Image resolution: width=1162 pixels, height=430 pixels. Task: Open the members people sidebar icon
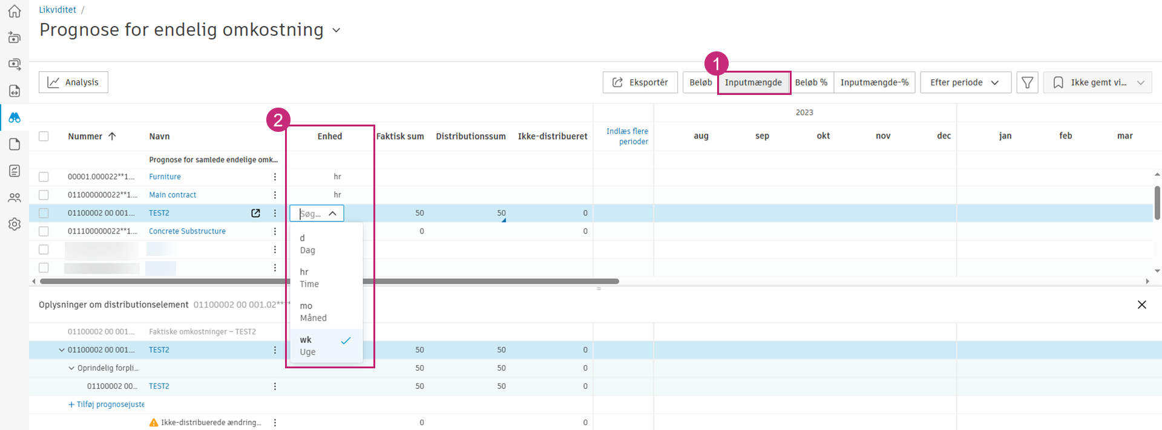pyautogui.click(x=15, y=197)
